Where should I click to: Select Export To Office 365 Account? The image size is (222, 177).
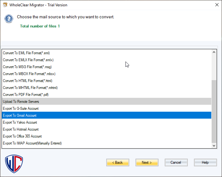22,136
